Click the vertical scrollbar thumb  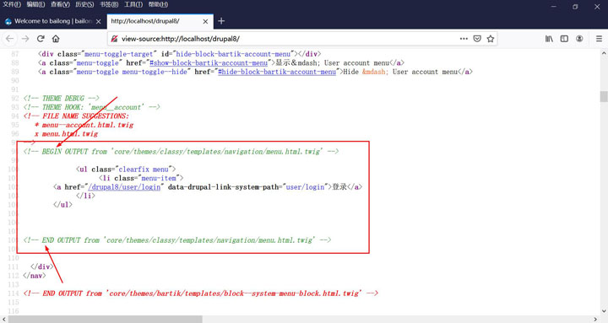pos(604,96)
